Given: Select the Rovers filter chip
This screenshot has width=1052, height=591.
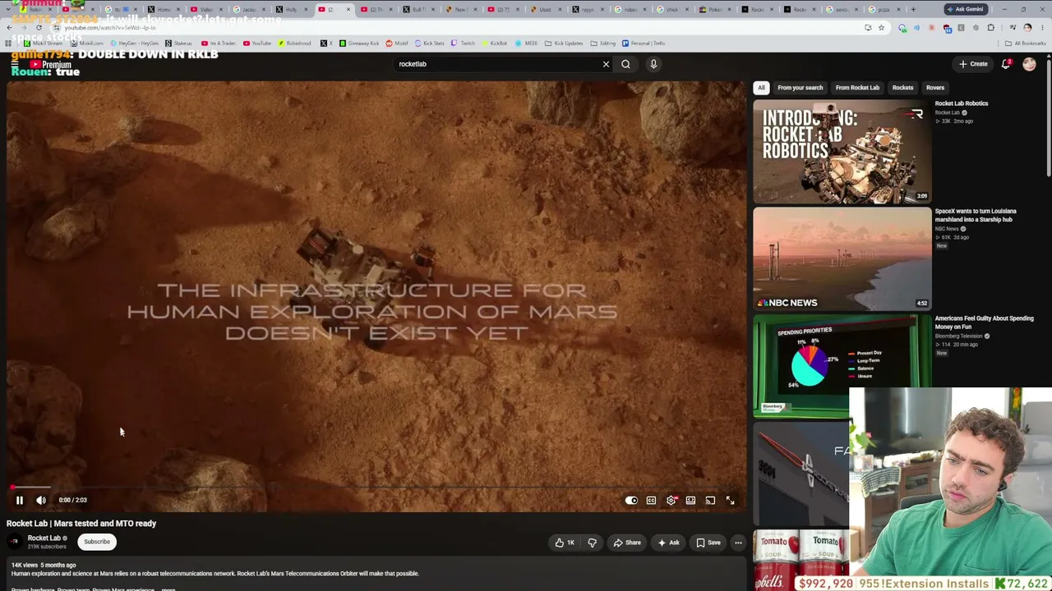Looking at the screenshot, I should coord(935,88).
